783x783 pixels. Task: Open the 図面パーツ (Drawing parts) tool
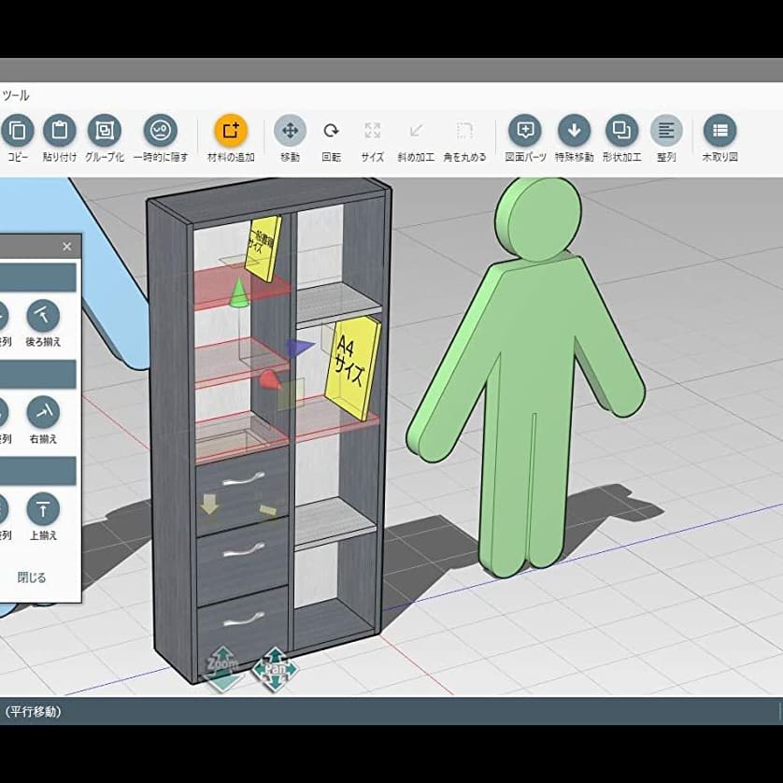[525, 131]
